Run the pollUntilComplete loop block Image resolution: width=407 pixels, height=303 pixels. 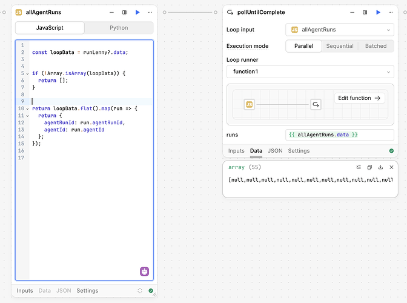click(x=378, y=12)
